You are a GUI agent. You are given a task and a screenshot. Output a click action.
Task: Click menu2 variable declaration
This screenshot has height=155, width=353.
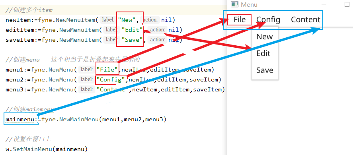tap(14, 79)
